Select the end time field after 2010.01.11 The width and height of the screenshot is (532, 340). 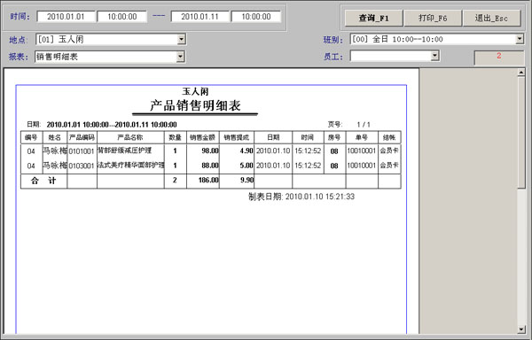(x=256, y=17)
